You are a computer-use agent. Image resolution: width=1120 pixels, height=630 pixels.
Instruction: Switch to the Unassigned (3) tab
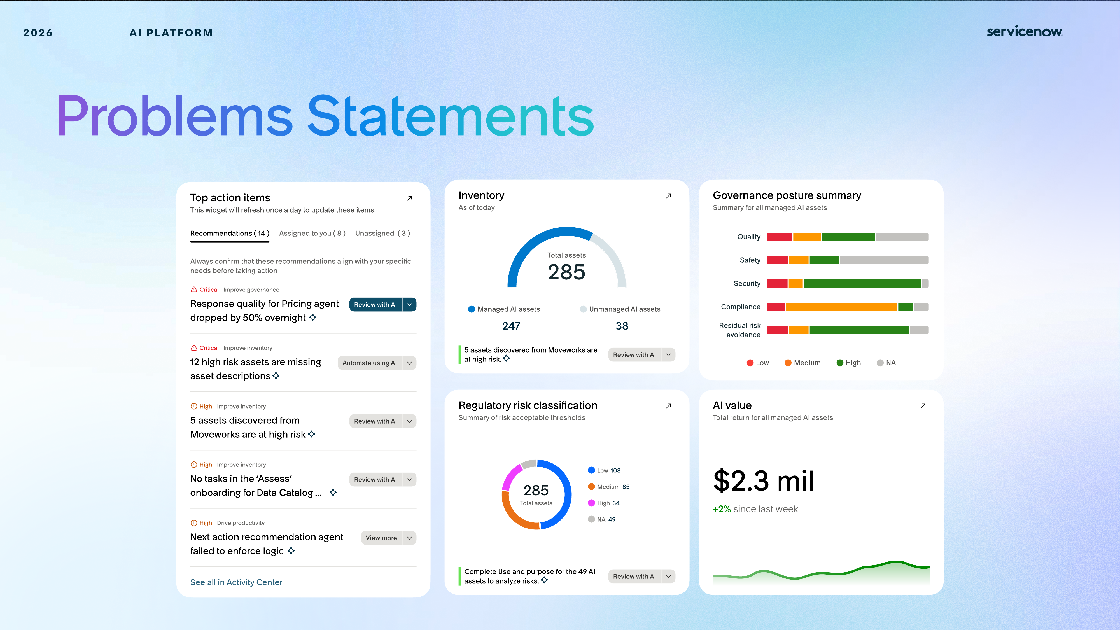tap(382, 234)
